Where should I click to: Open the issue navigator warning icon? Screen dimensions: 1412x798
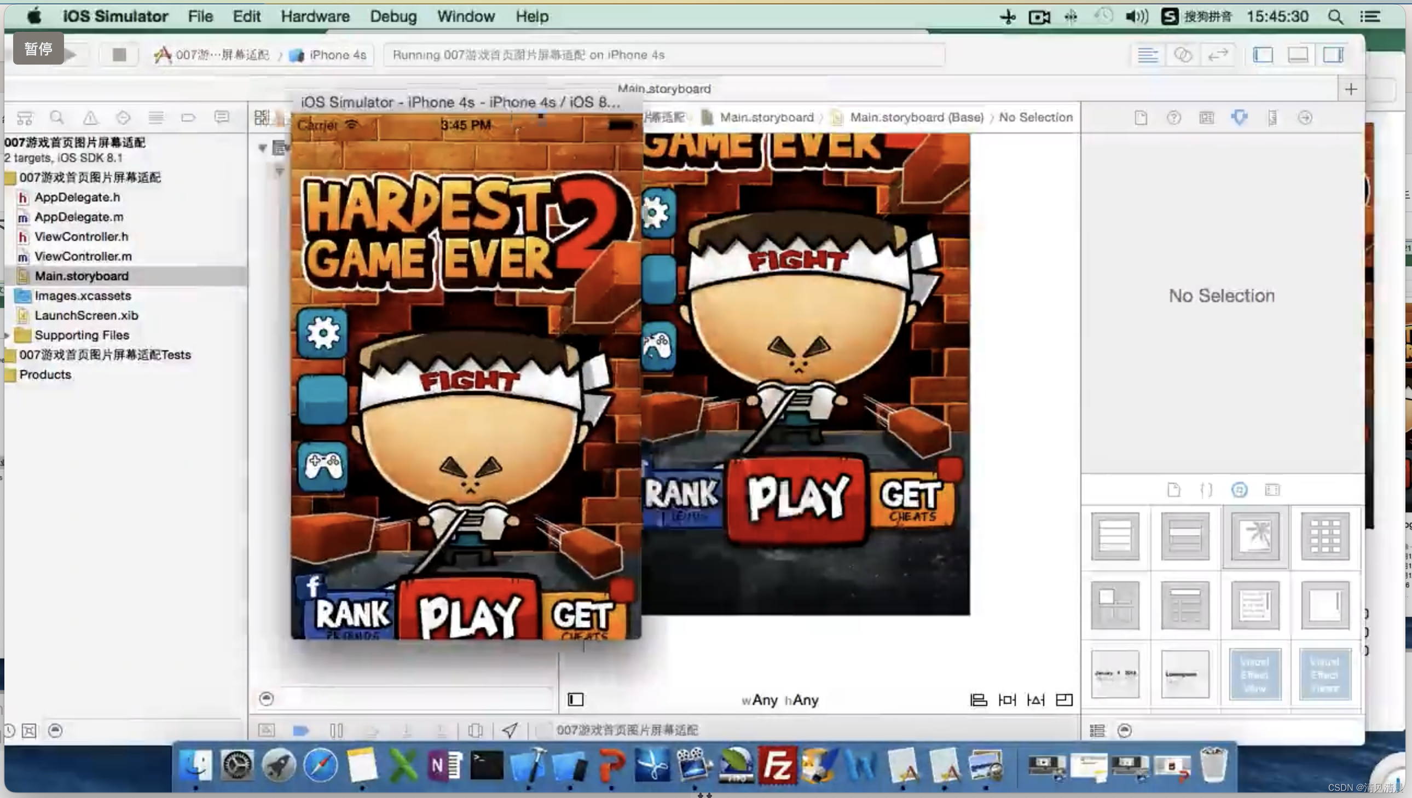(90, 117)
